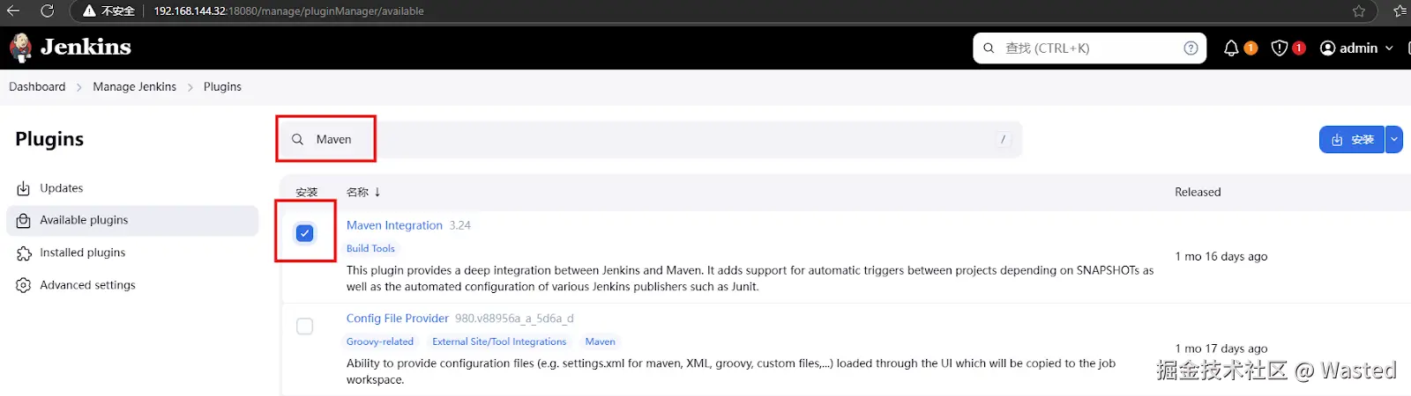This screenshot has width=1411, height=396.
Task: Click the '1 mo 17 days ago' release date
Action: pos(1221,349)
